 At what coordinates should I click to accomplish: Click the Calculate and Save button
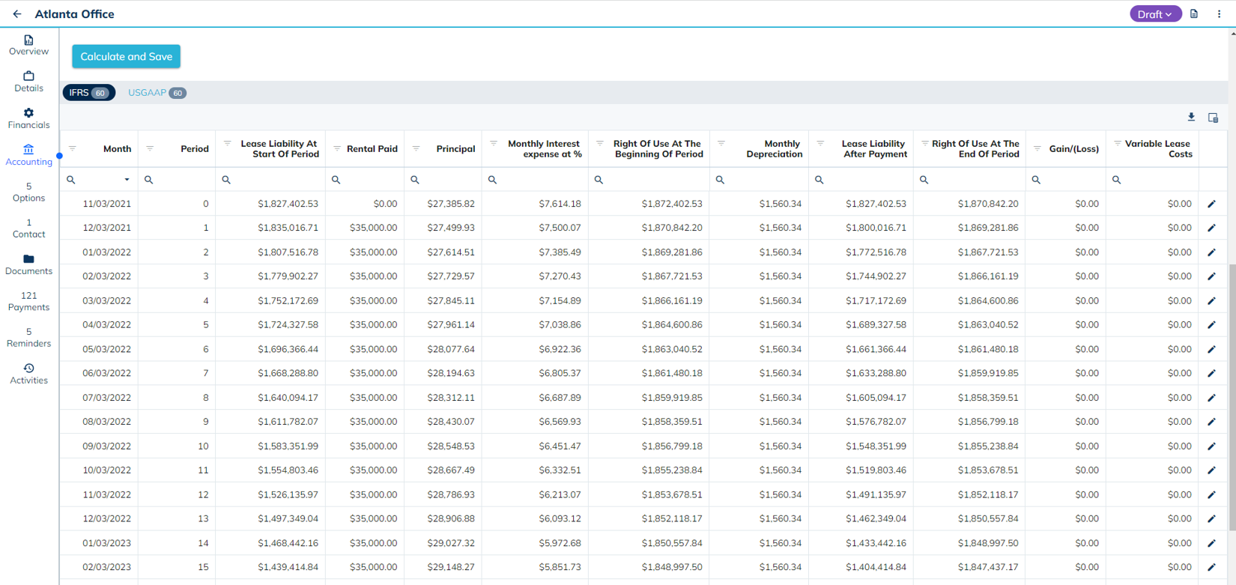126,57
